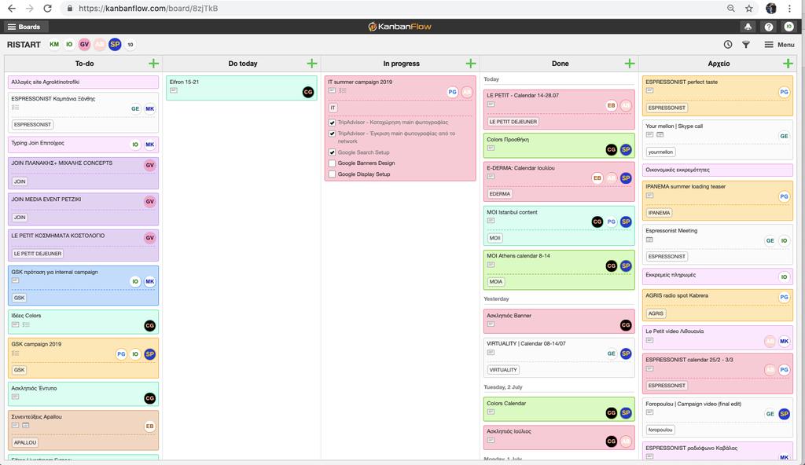Reload the page in browser
Image resolution: width=805 pixels, height=465 pixels.
coord(47,8)
